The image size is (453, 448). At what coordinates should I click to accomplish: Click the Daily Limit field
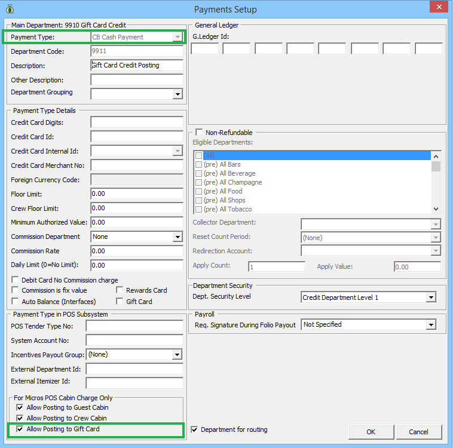coord(137,265)
